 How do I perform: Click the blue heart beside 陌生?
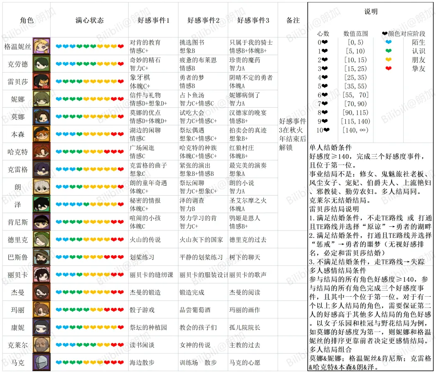pyautogui.click(x=388, y=42)
